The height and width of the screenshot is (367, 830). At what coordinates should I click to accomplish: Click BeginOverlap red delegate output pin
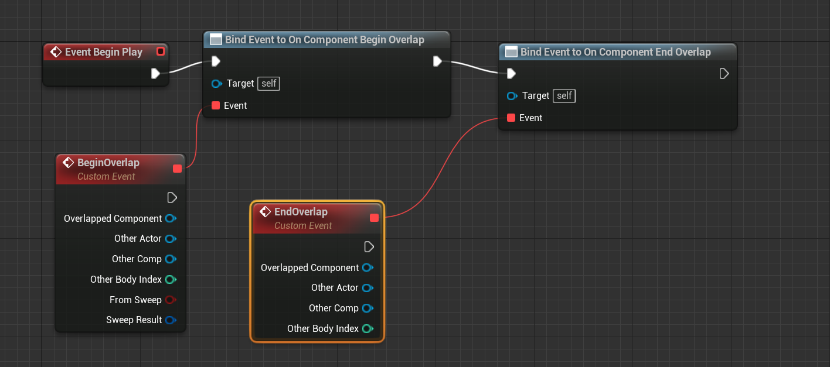coord(178,169)
